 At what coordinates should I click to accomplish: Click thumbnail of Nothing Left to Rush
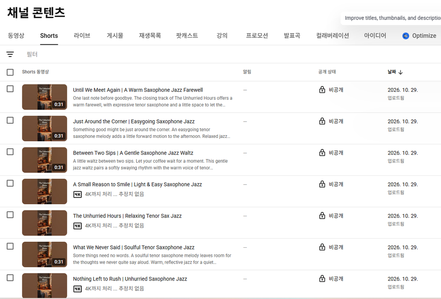point(45,286)
